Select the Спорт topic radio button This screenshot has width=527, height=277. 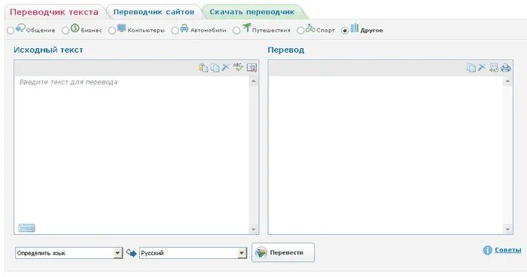300,31
